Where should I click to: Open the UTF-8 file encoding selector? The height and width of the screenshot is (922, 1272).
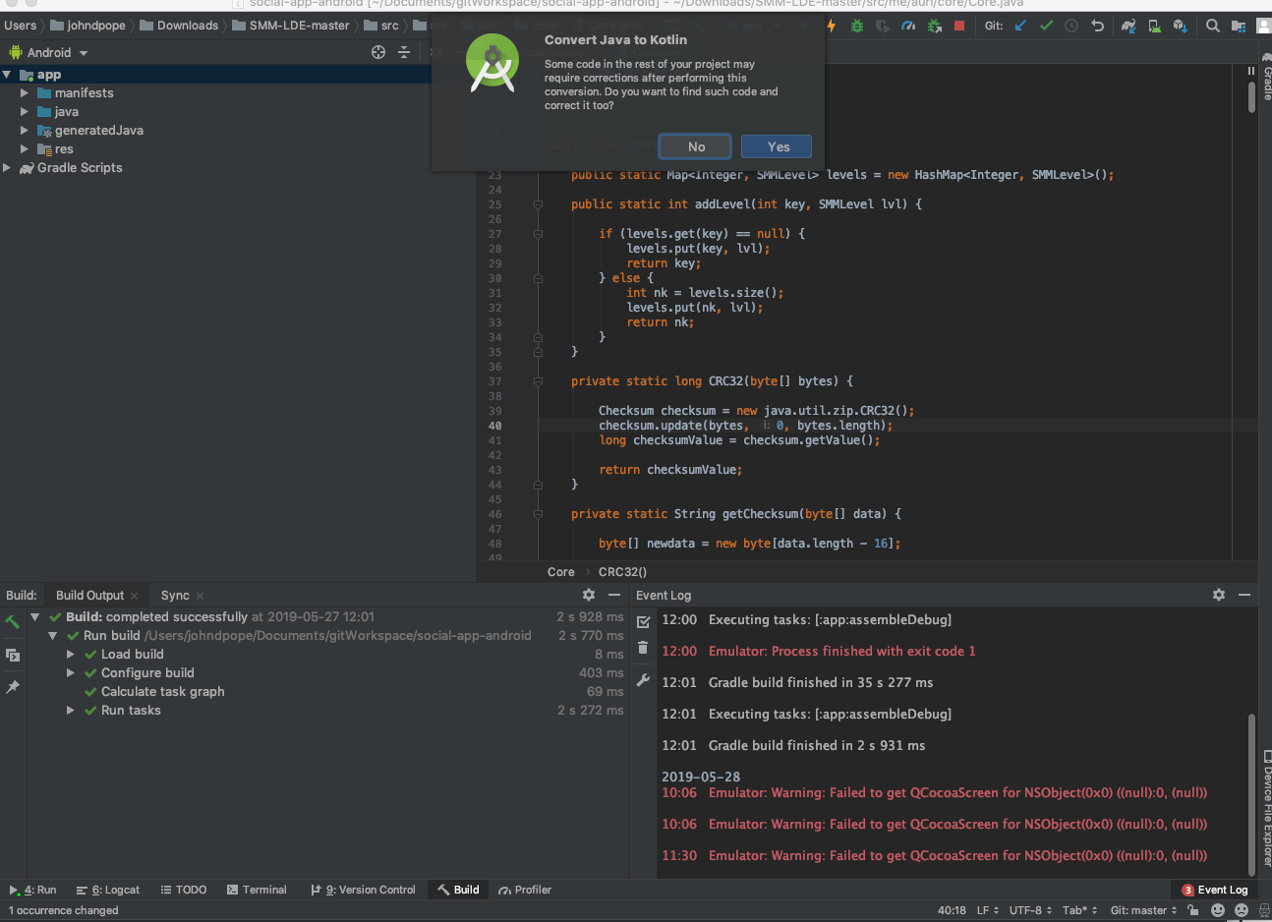(1029, 910)
